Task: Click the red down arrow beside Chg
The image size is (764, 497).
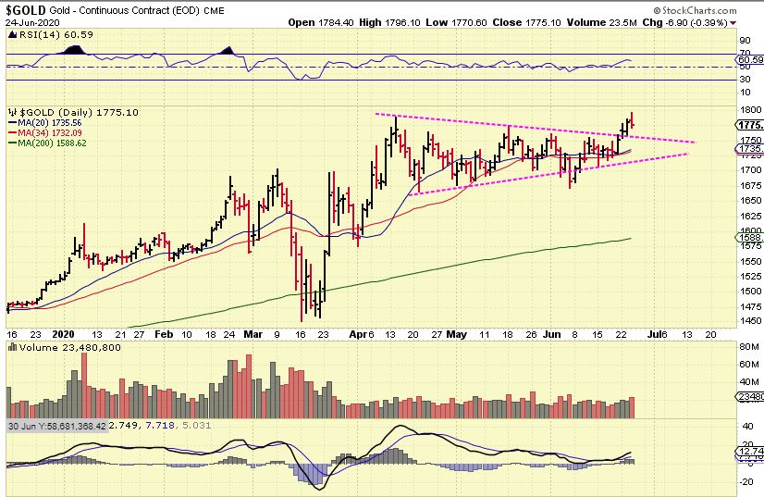Action: coord(733,23)
